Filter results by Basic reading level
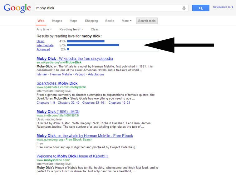The height and width of the screenshot is (177, 236). (x=41, y=41)
